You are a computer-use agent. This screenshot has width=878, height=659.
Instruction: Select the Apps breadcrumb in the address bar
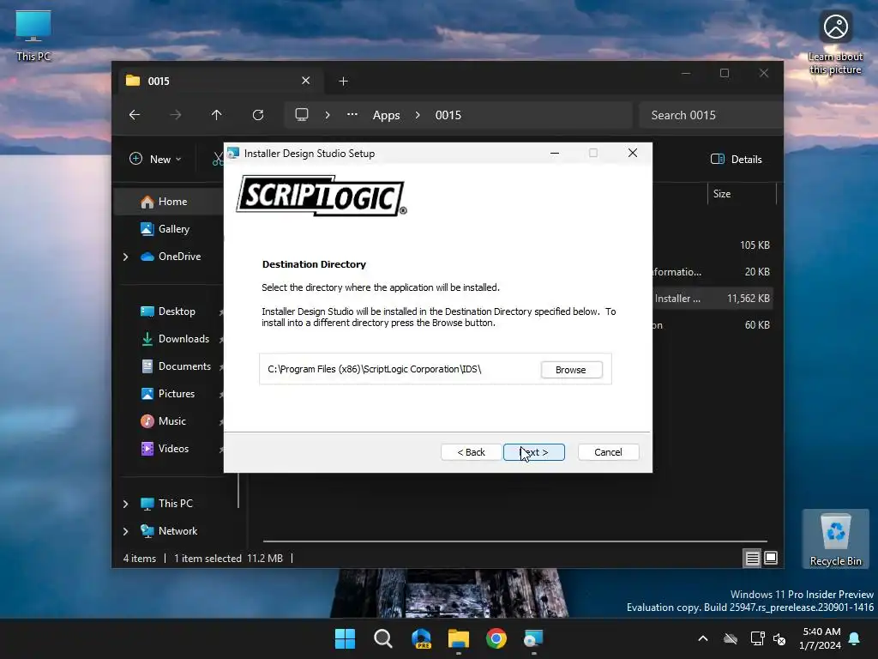(x=387, y=115)
